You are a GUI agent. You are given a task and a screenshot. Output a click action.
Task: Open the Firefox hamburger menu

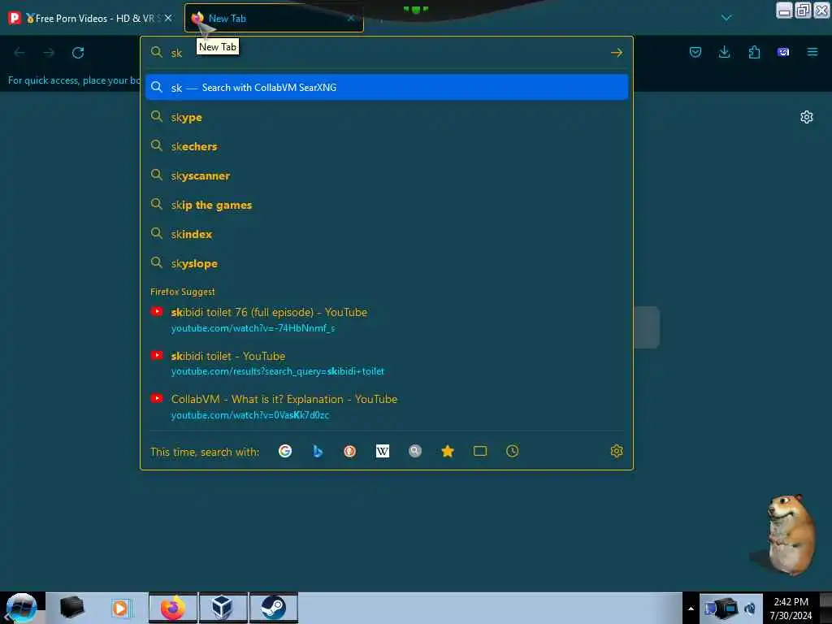[x=812, y=52]
